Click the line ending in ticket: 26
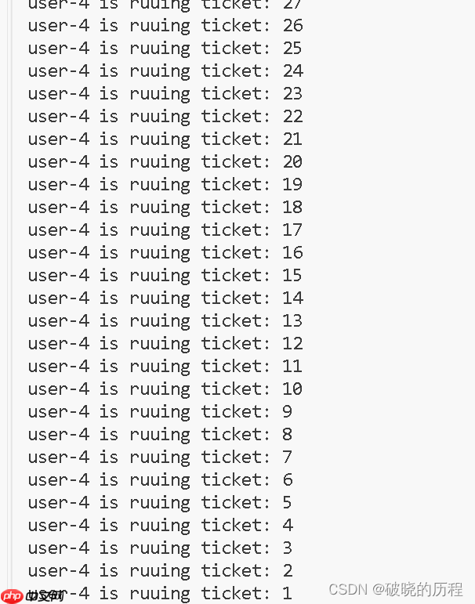This screenshot has height=604, width=475. click(x=165, y=26)
